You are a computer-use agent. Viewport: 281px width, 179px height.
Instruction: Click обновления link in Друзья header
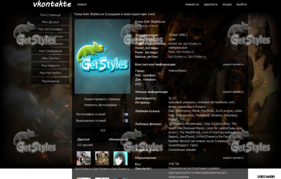[x=118, y=139]
